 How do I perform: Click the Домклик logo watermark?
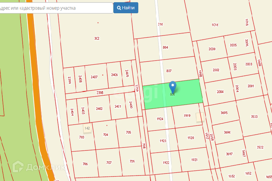pos(38,167)
